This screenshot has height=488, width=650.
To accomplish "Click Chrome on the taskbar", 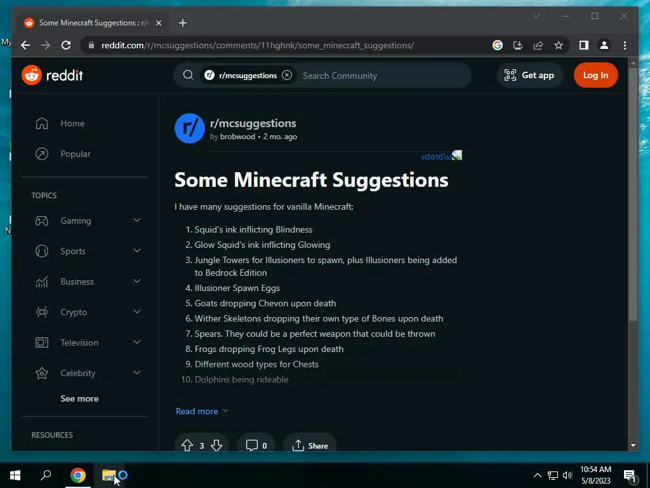I will point(78,475).
